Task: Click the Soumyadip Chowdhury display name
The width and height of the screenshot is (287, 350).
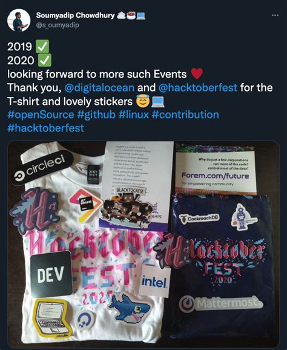Action: pyautogui.click(x=75, y=15)
